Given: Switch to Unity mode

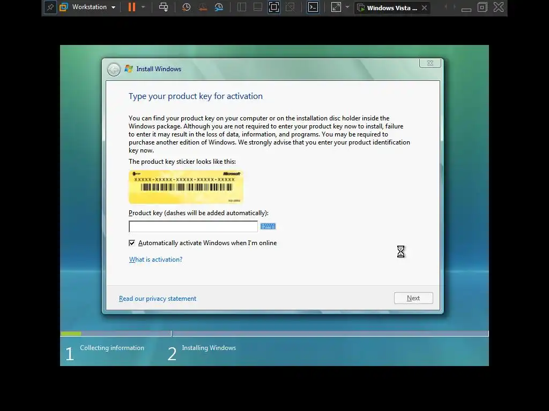Looking at the screenshot, I should (x=290, y=7).
